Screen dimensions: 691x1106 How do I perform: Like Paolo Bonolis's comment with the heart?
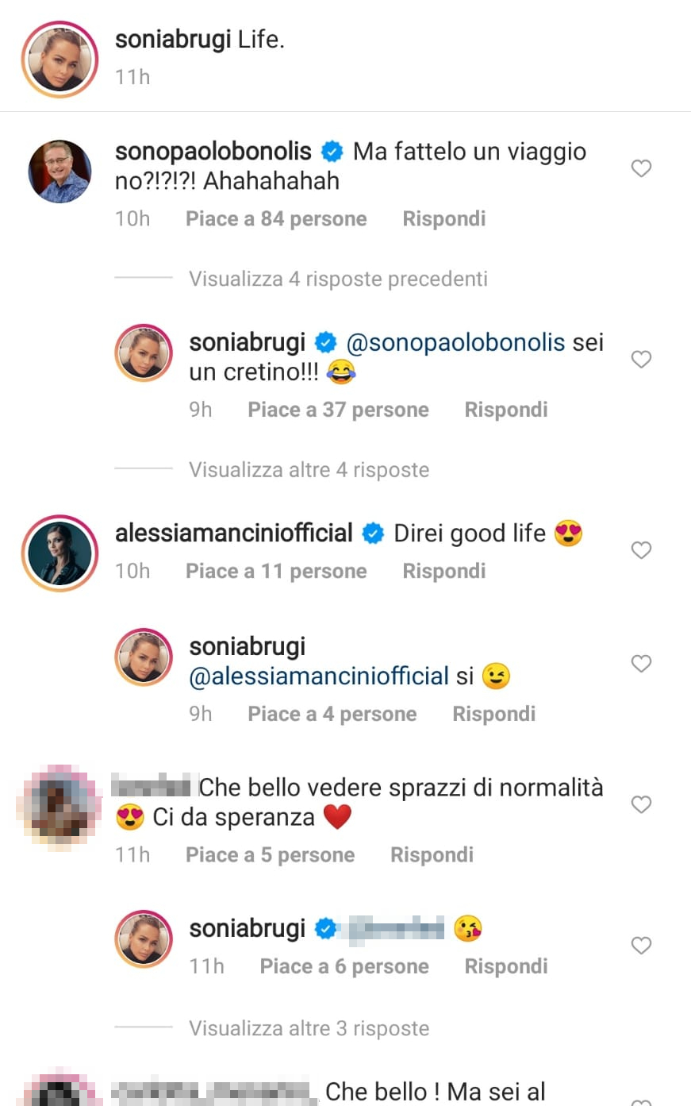pos(641,168)
